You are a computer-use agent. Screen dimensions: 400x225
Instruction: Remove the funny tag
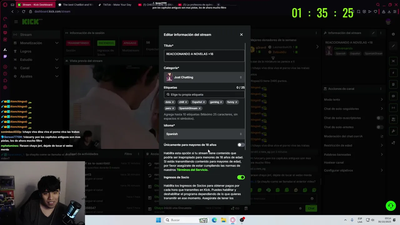(x=236, y=102)
